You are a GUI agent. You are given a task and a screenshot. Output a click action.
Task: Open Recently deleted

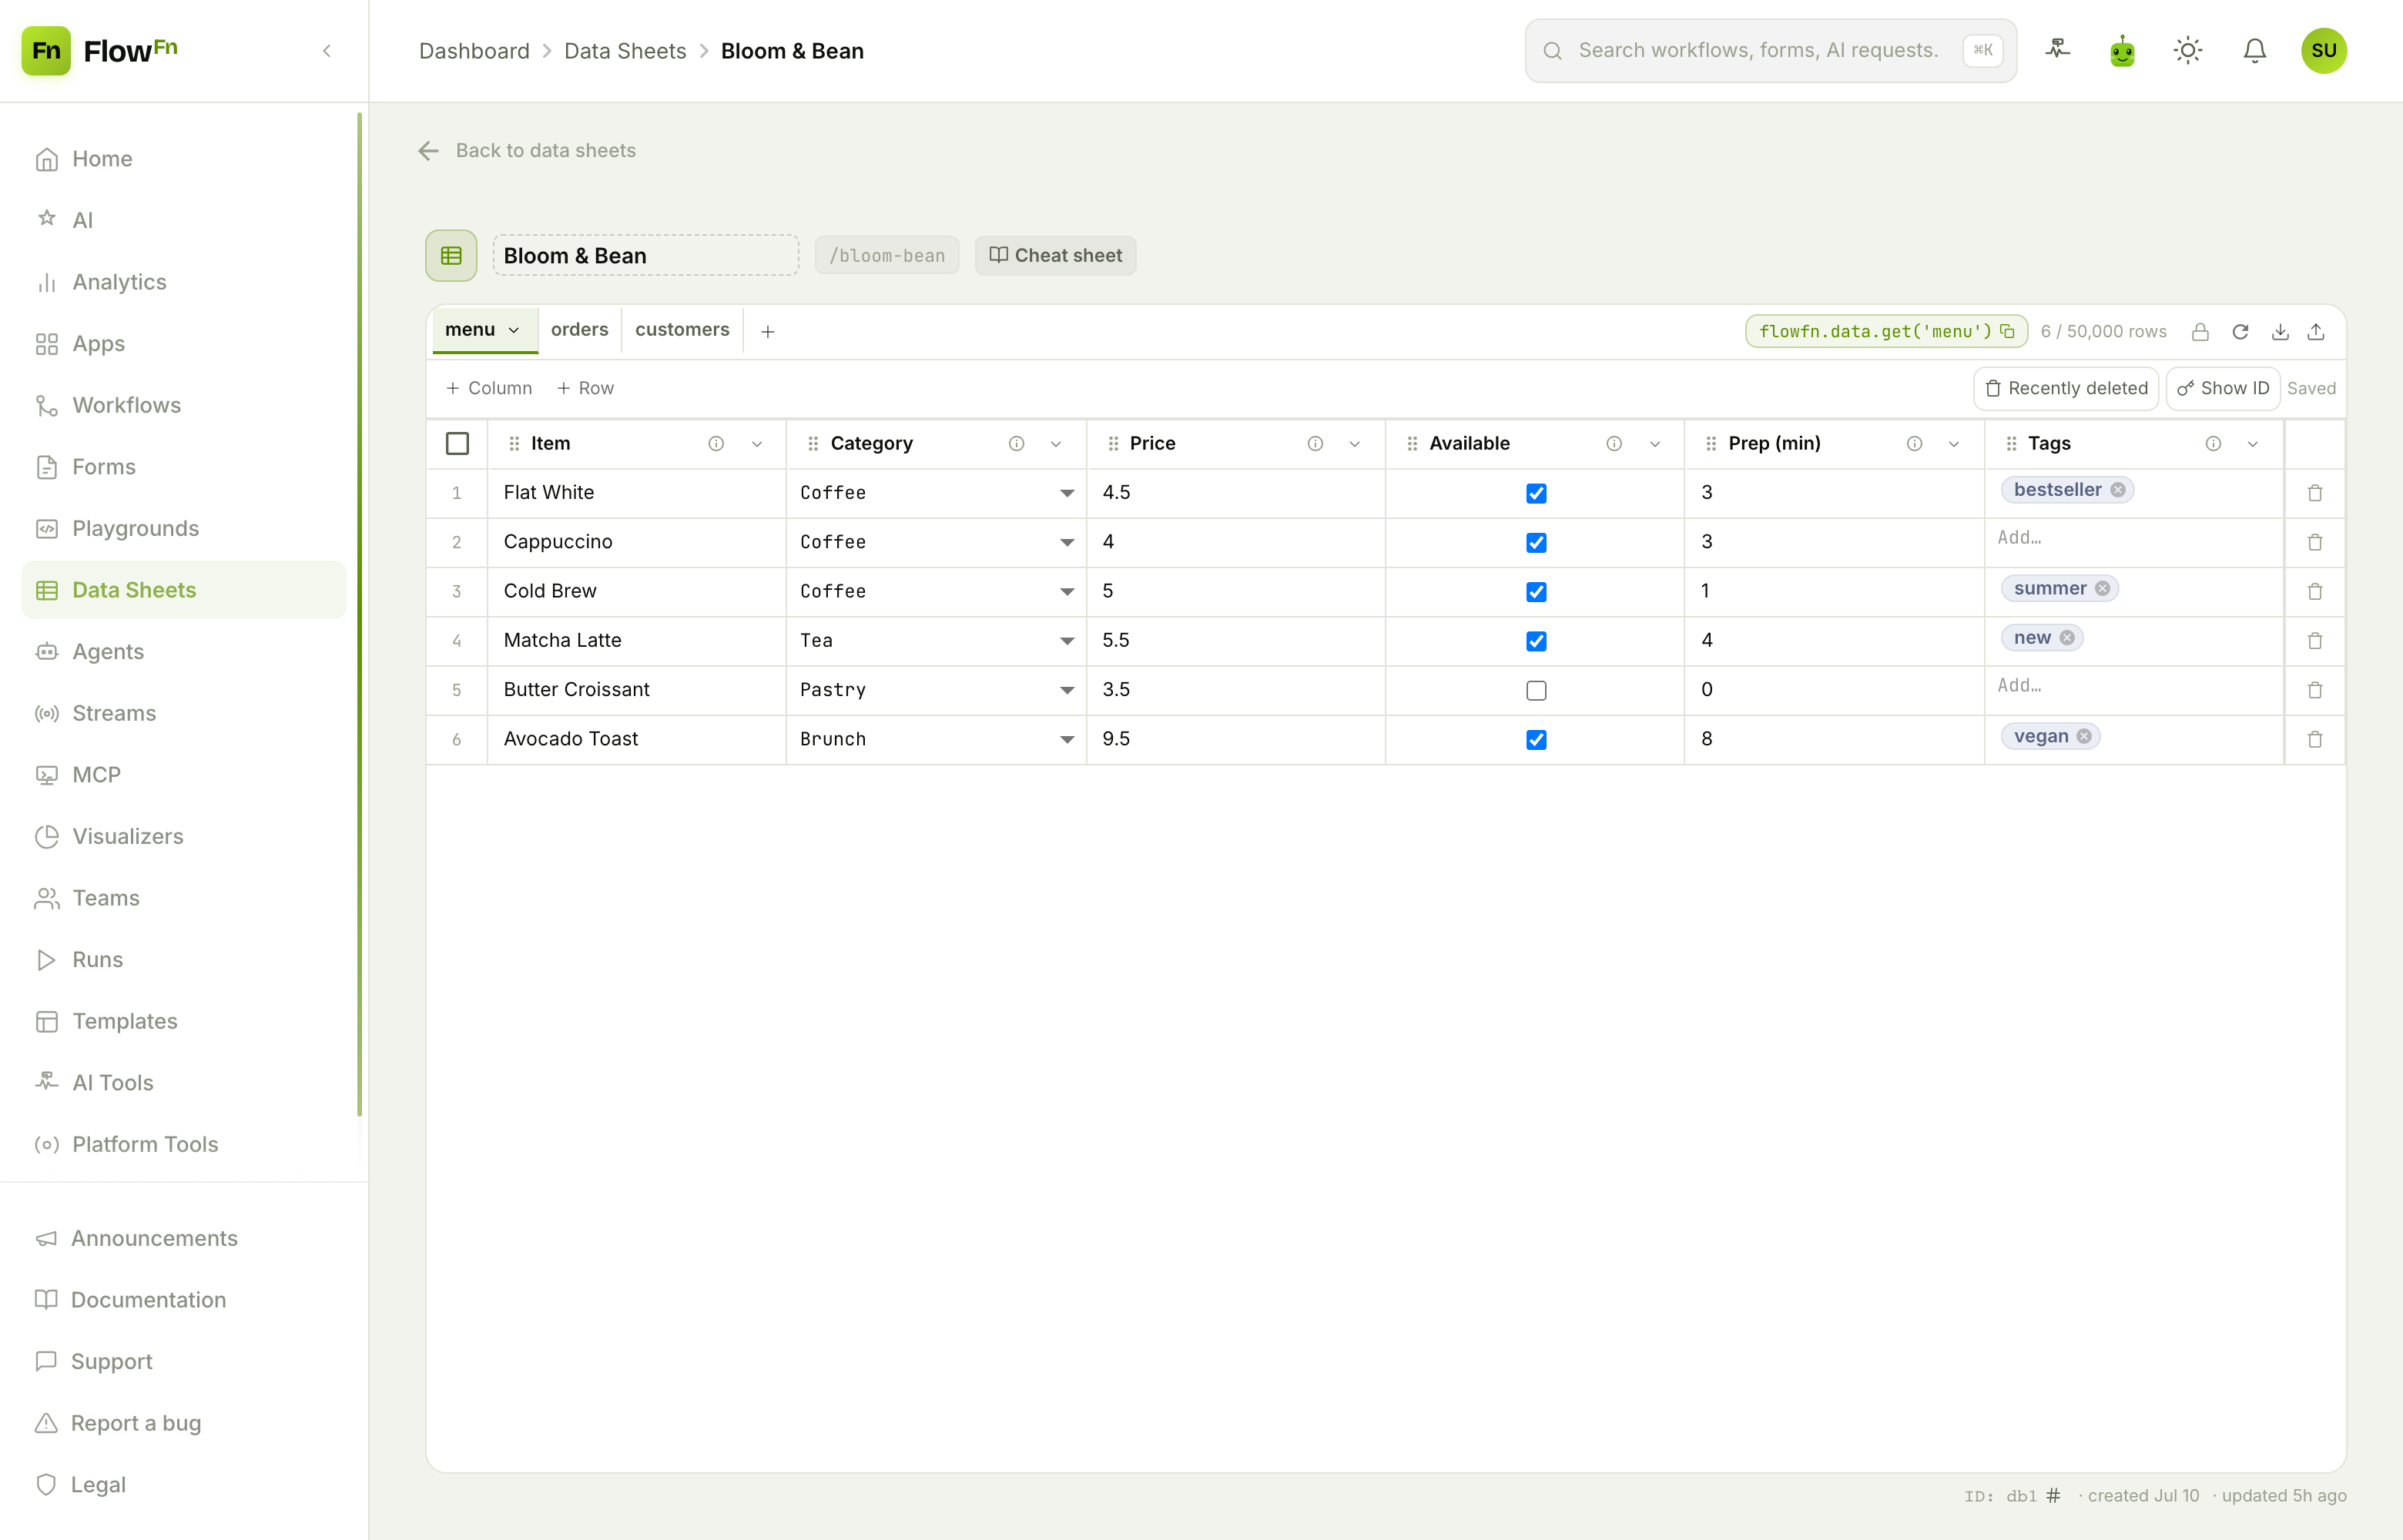click(2065, 388)
